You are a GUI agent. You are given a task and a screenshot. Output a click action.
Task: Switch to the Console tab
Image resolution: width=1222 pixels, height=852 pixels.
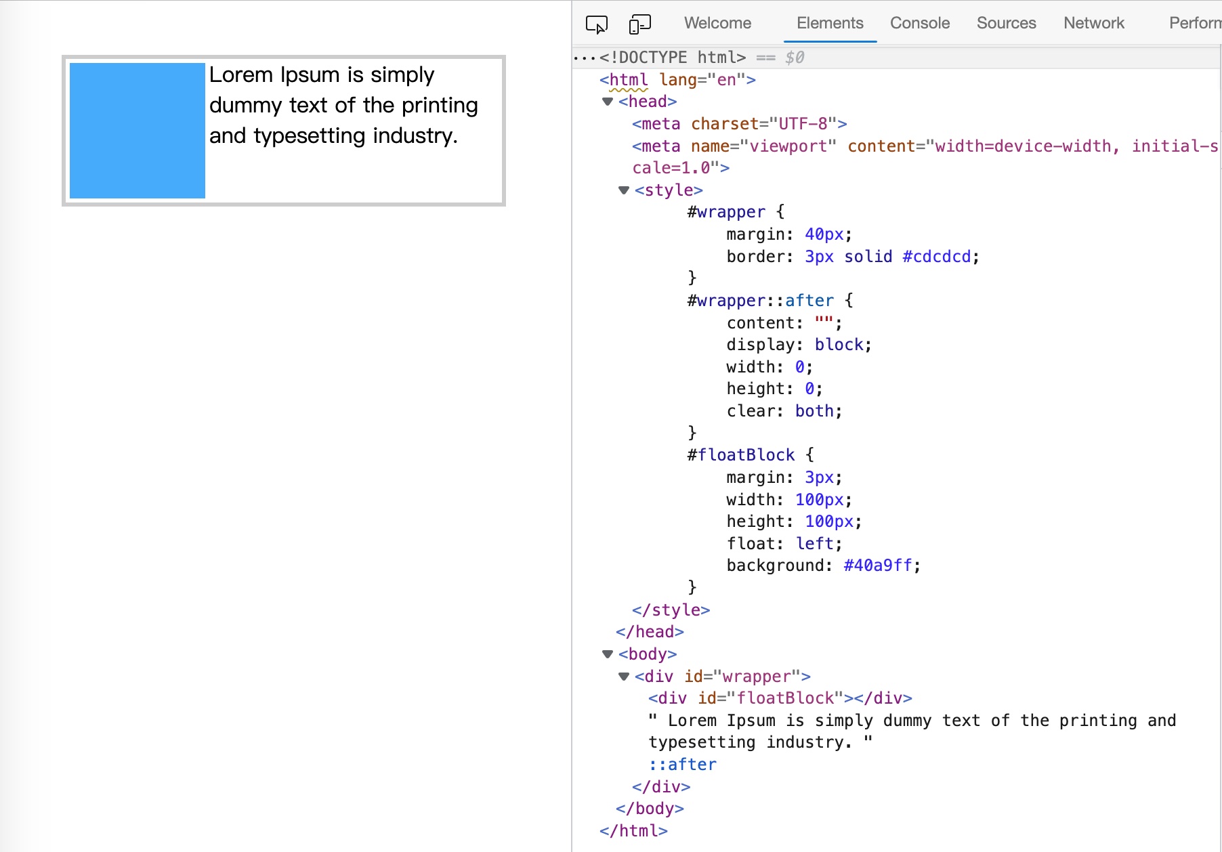919,23
